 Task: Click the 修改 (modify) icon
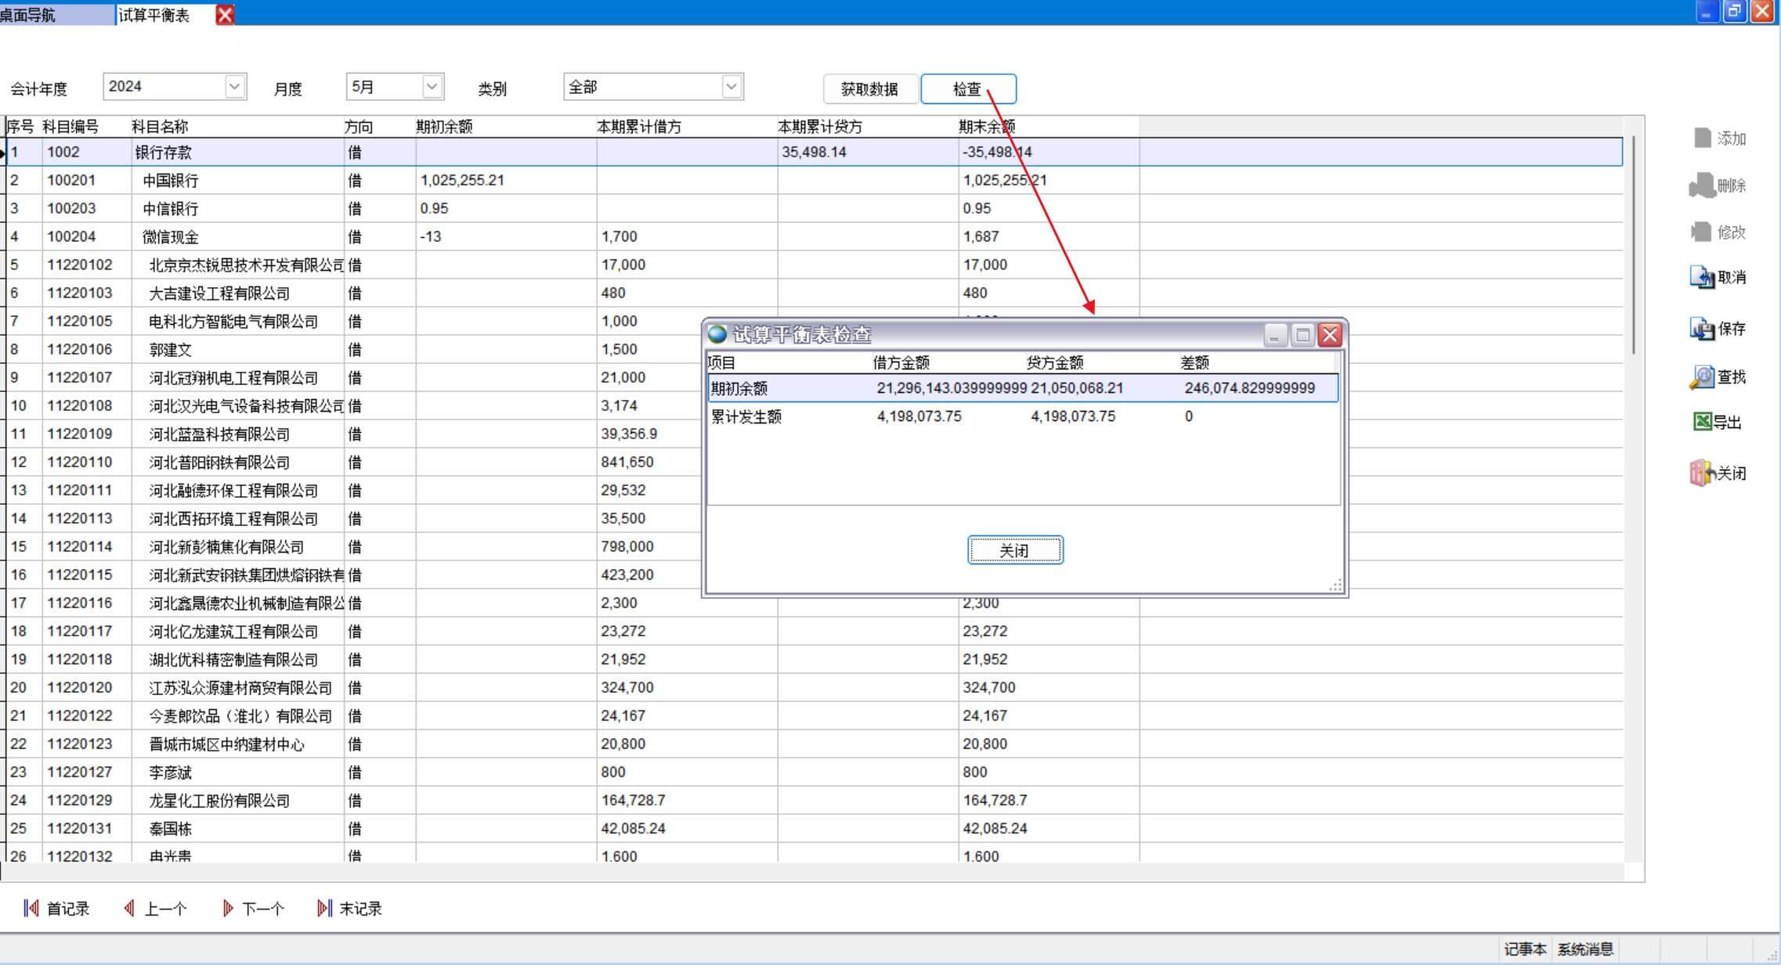point(1702,232)
